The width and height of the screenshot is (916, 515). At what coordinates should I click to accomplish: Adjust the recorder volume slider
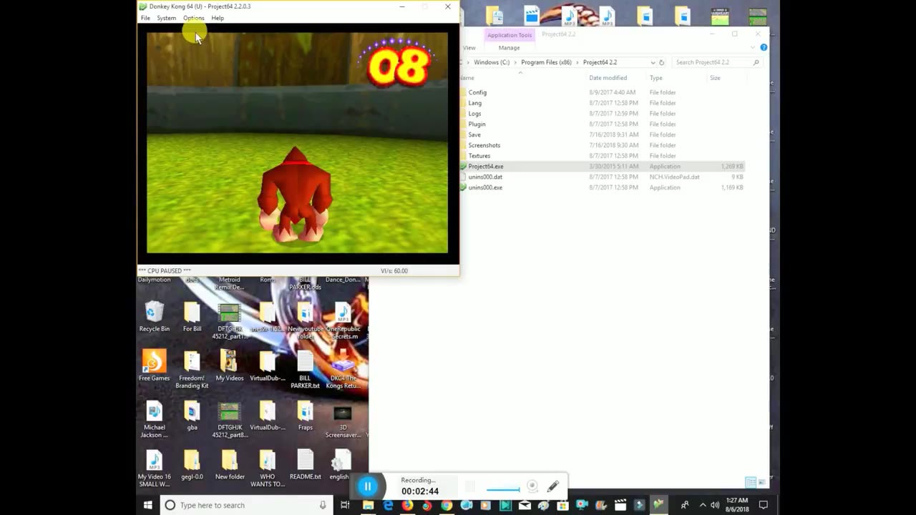coord(503,490)
